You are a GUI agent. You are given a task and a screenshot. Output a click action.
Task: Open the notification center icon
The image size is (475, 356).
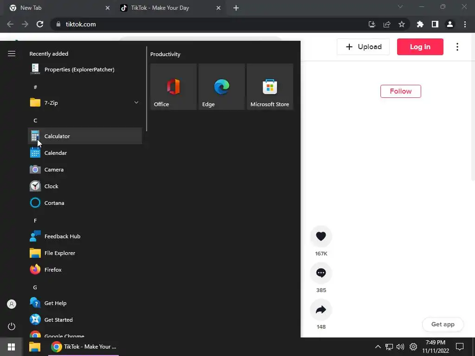tap(460, 347)
